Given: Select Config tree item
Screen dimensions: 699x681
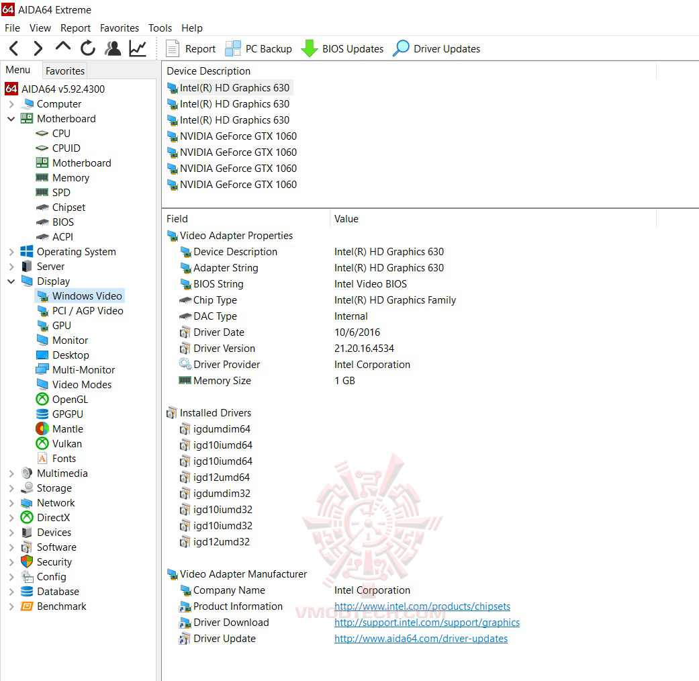Looking at the screenshot, I should [44, 577].
